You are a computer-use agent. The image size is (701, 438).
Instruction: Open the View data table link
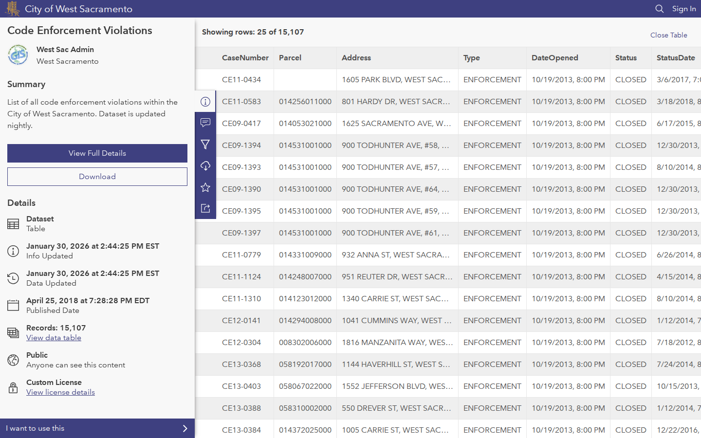[x=54, y=338]
